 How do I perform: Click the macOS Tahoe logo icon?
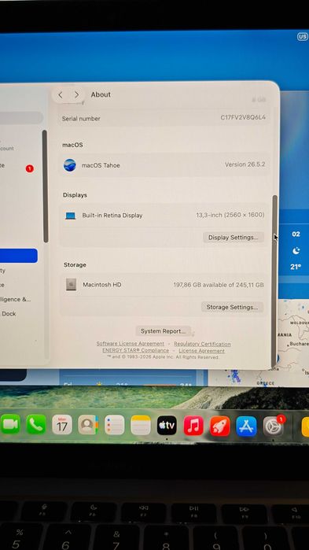pyautogui.click(x=70, y=165)
